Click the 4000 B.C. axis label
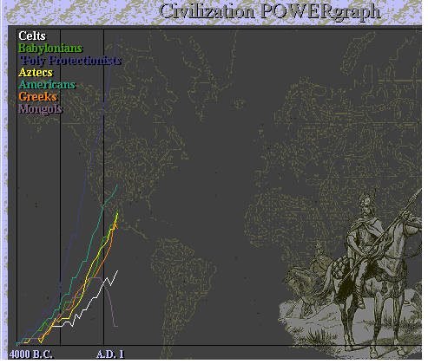The height and width of the screenshot is (364, 428). point(31,354)
